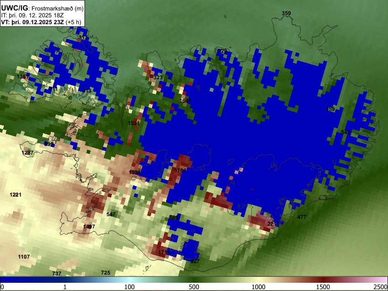Click the color scale tick label "2500"
This screenshot has height=291, width=388.
(x=381, y=287)
